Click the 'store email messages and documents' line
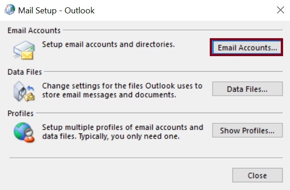290x190 pixels. click(109, 95)
